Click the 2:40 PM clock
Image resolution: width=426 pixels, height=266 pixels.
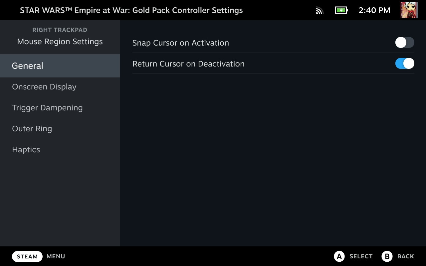[x=374, y=10]
